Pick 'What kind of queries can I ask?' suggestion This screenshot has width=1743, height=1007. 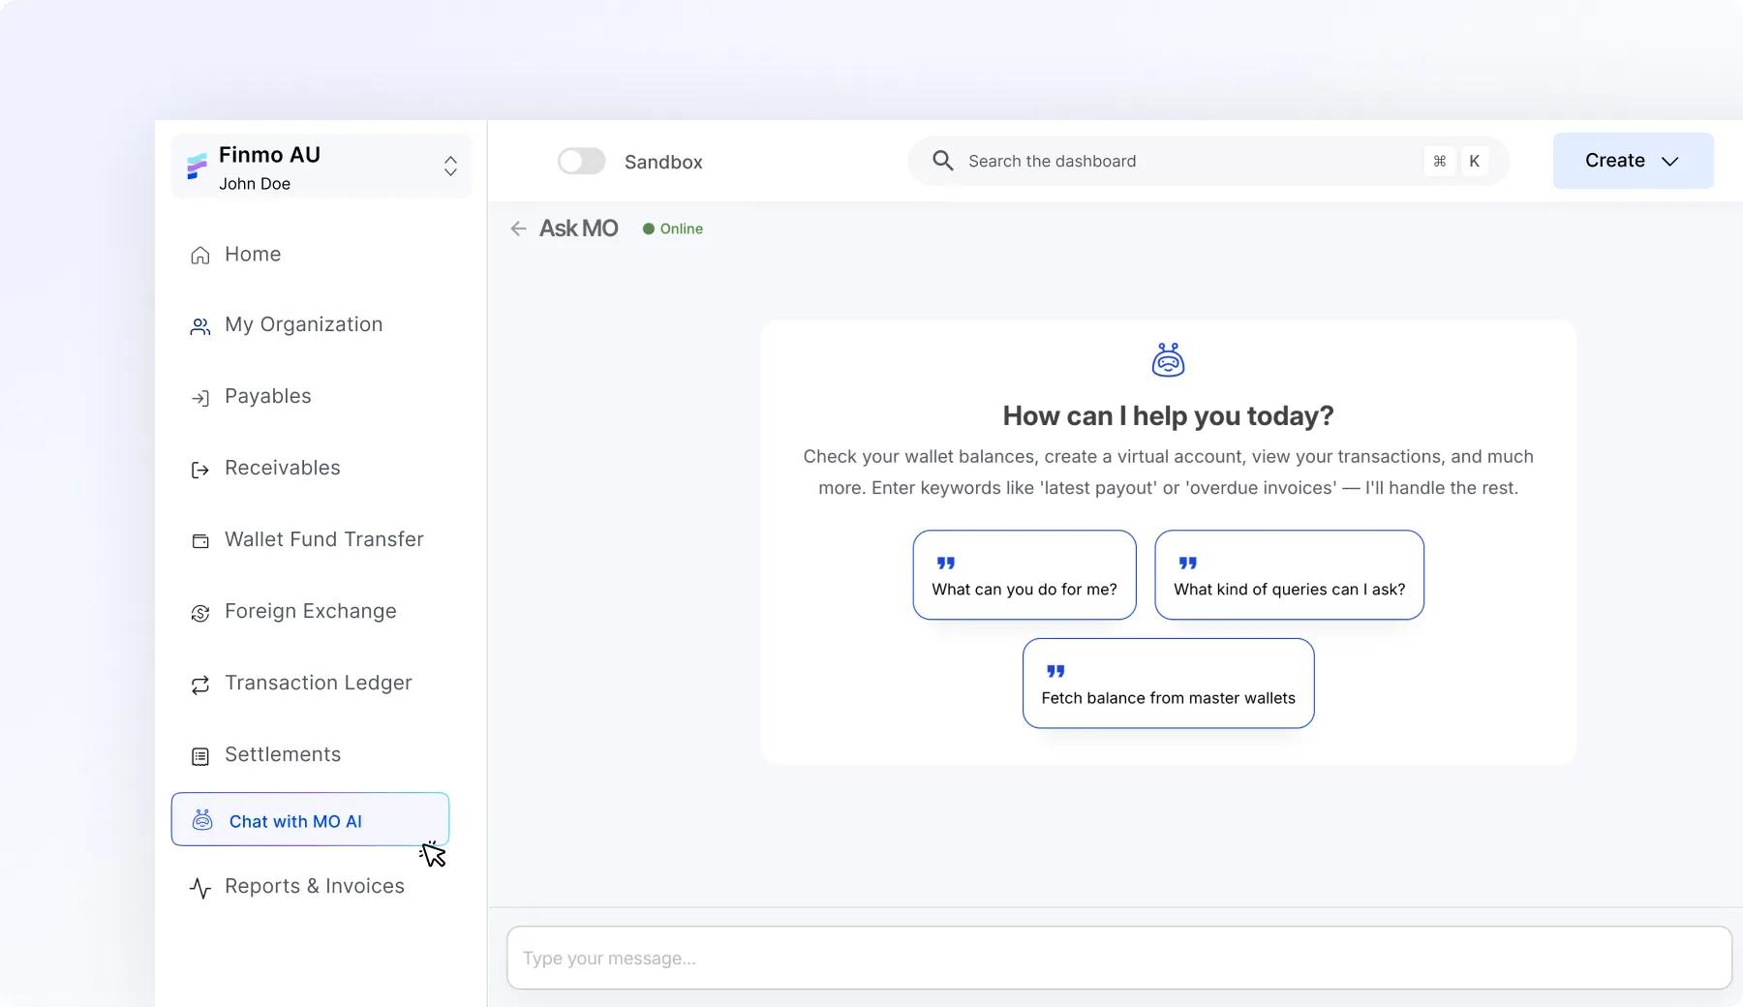(x=1289, y=575)
